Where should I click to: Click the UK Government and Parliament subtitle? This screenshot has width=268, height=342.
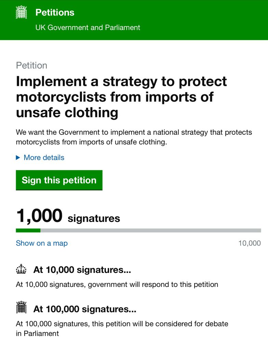click(88, 27)
